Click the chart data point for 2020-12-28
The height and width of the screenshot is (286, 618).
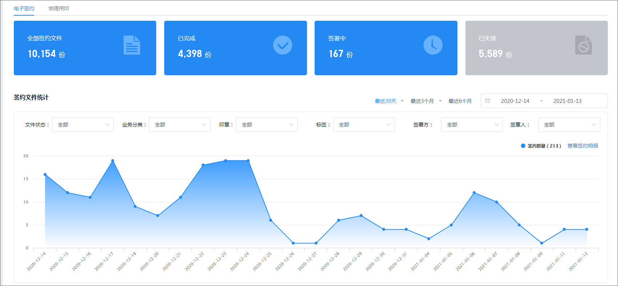pyautogui.click(x=339, y=220)
